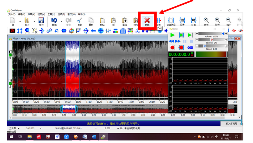
Task: Toggle lower channel green checkbox
Action: (x=10, y=84)
